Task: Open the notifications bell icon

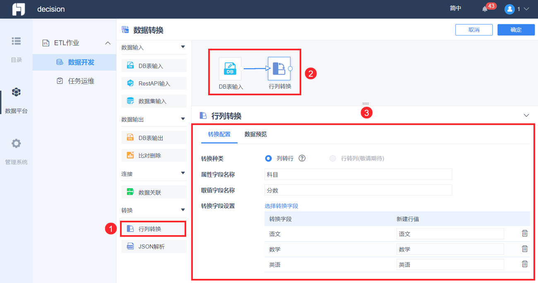Action: click(485, 9)
